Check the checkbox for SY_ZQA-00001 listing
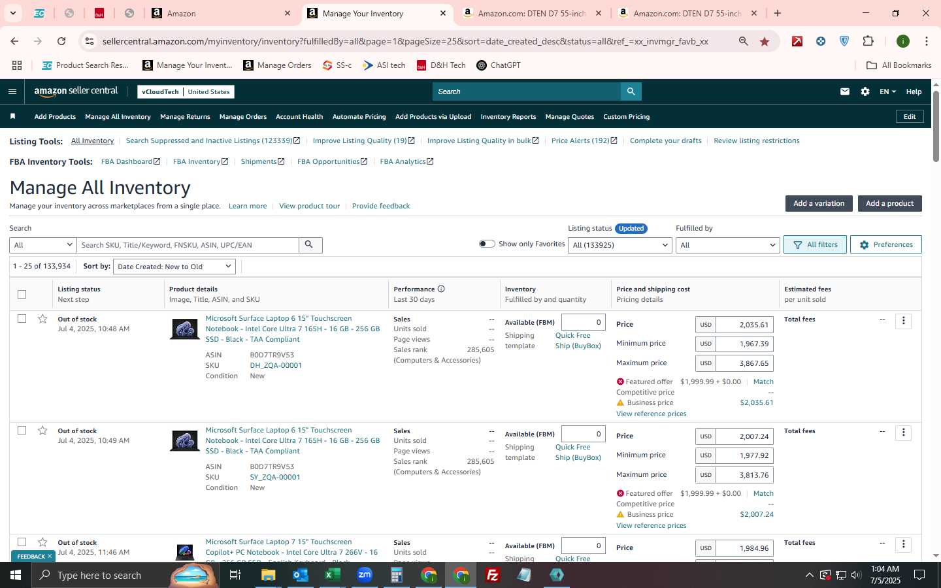Screen dimensions: 941x588 pyautogui.click(x=22, y=431)
